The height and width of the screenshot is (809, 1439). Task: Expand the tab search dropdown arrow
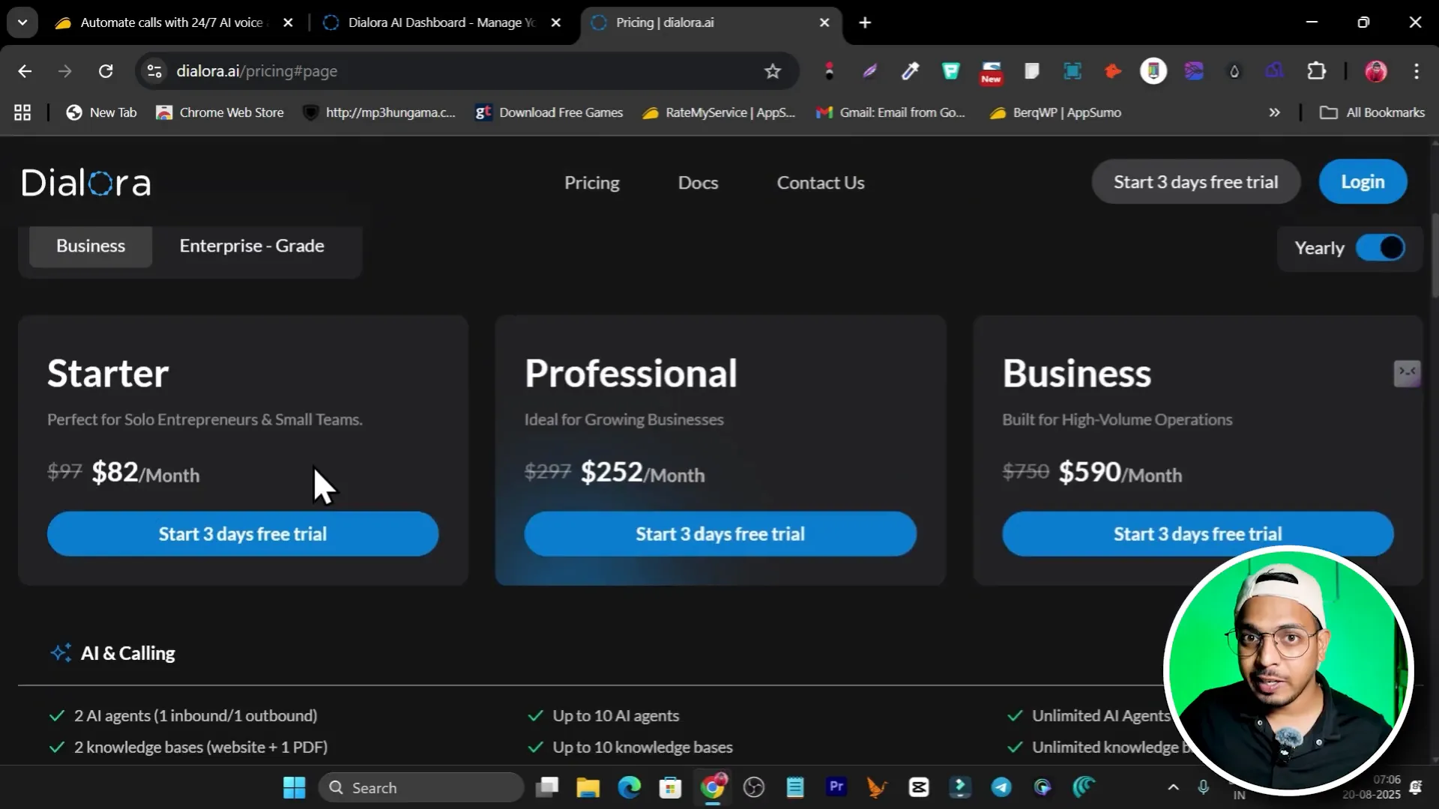[22, 22]
